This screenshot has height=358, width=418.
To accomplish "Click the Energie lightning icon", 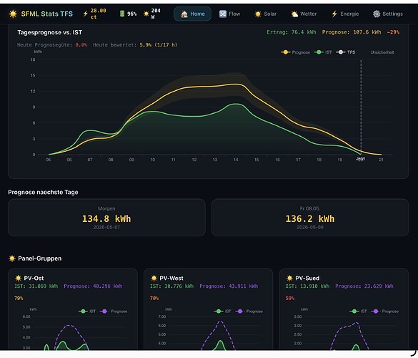I will pyautogui.click(x=334, y=14).
